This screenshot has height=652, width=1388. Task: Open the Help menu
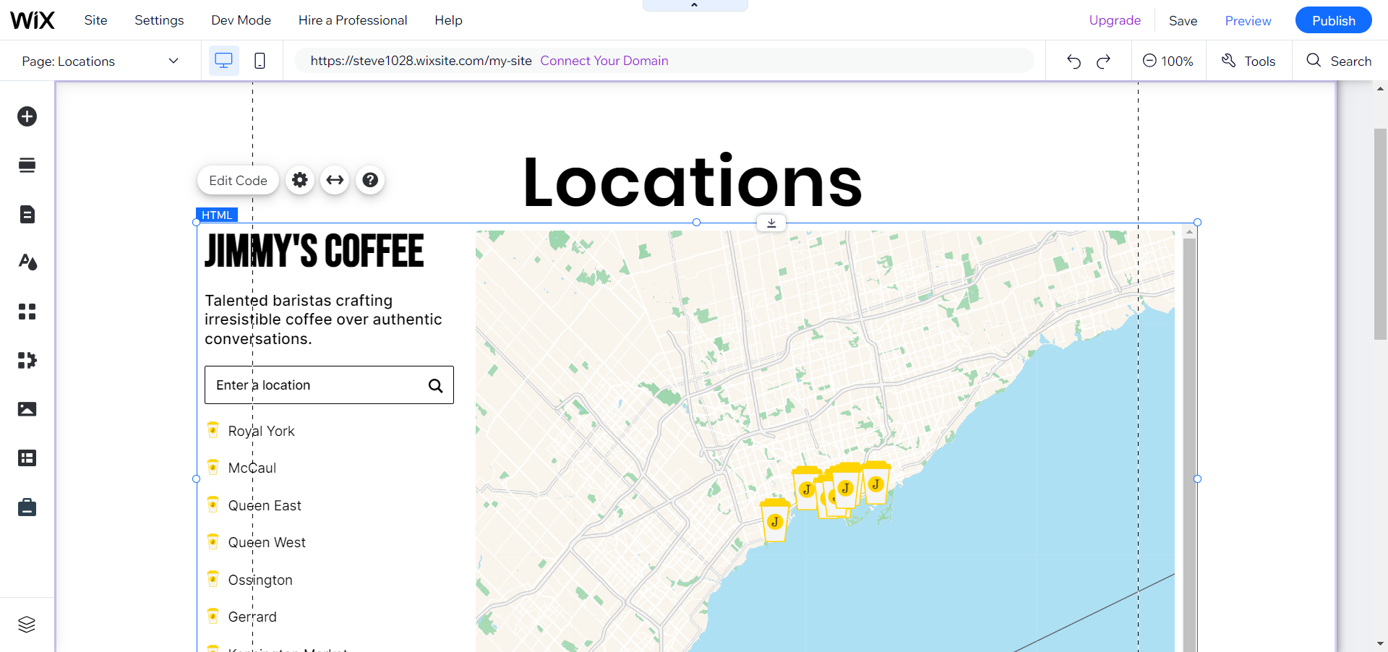pyautogui.click(x=448, y=20)
